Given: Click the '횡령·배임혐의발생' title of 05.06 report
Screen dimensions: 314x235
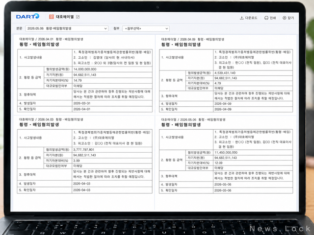Looking at the screenshot, I should pos(181,125).
